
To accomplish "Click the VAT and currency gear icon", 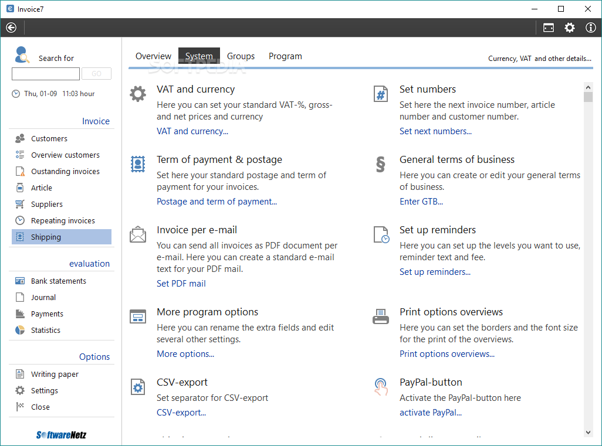I will (137, 94).
